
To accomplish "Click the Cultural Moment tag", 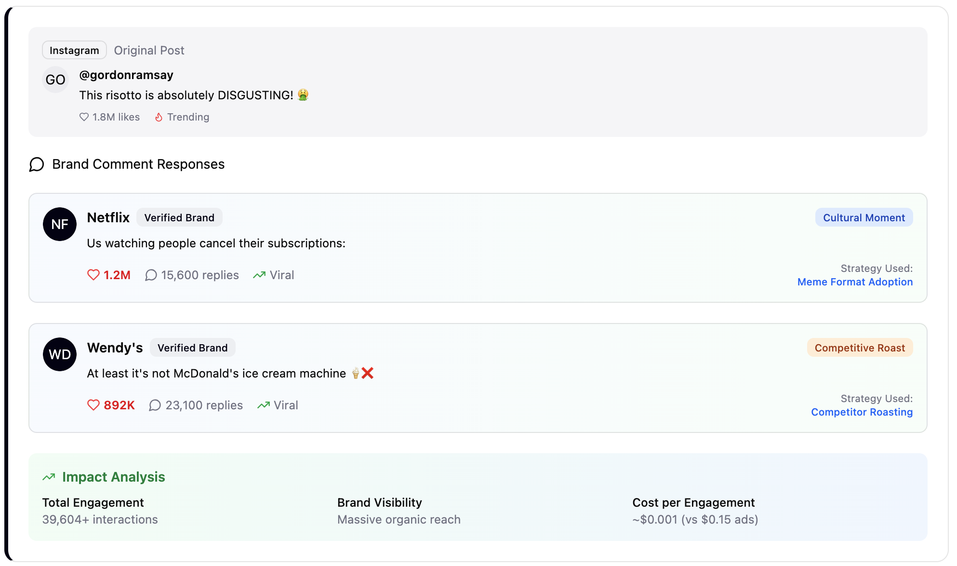I will [x=864, y=217].
